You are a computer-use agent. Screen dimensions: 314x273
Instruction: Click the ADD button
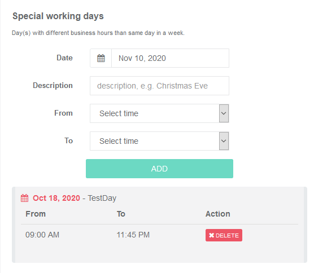pyautogui.click(x=159, y=169)
